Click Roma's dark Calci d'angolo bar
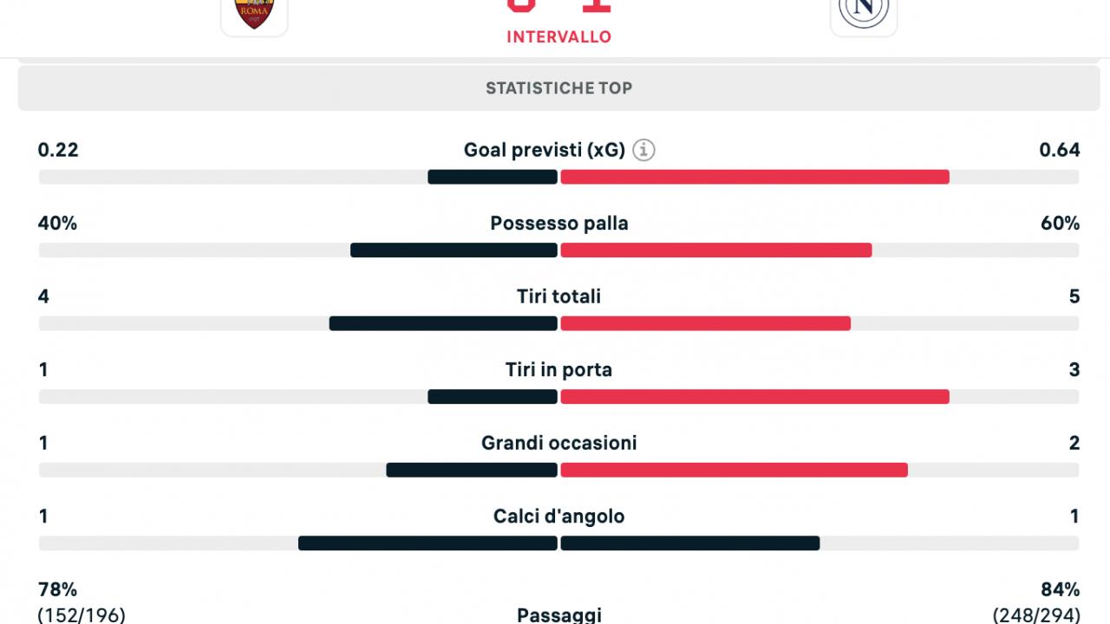This screenshot has height=624, width=1110. pyautogui.click(x=428, y=543)
